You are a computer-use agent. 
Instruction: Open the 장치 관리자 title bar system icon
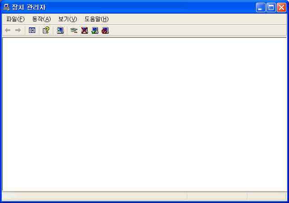point(6,7)
